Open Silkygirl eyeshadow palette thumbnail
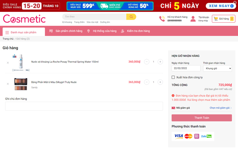 pyautogui.click(x=21, y=84)
